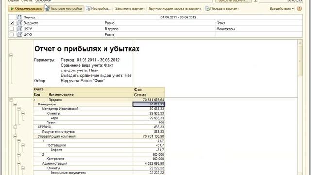Click Заполнить вариант in the toolbar
The height and width of the screenshot is (175, 311).
pyautogui.click(x=130, y=9)
